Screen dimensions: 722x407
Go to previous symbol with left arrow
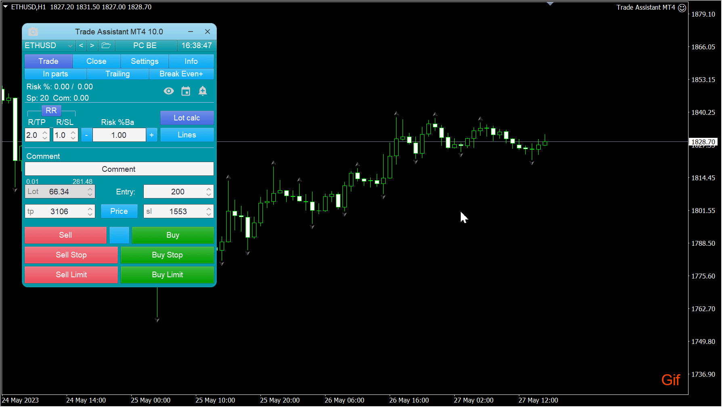[81, 45]
